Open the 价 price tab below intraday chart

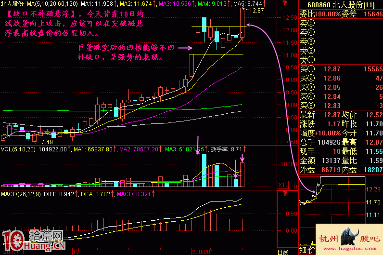point(312,250)
